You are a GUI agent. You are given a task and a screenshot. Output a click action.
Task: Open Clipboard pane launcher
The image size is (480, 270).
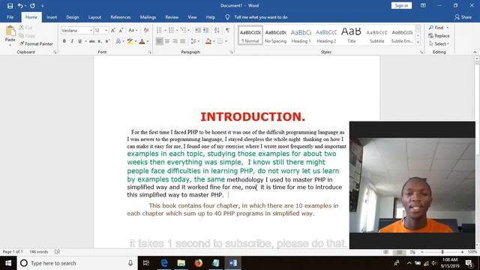pos(55,52)
